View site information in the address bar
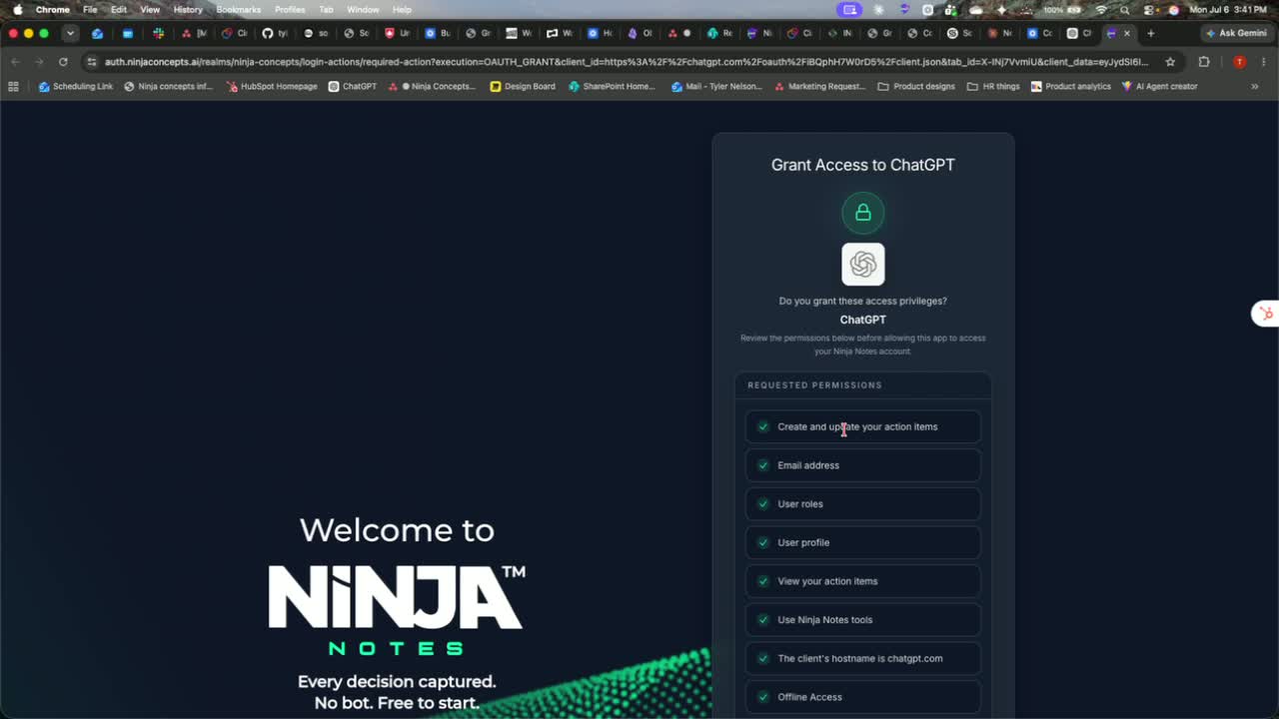The width and height of the screenshot is (1279, 719). [x=92, y=62]
